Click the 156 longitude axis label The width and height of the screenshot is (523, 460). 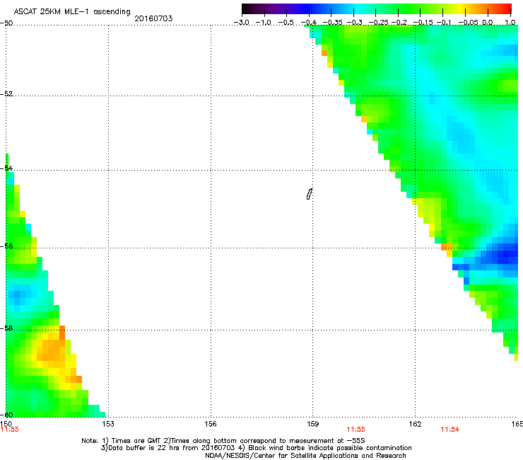pyautogui.click(x=211, y=424)
